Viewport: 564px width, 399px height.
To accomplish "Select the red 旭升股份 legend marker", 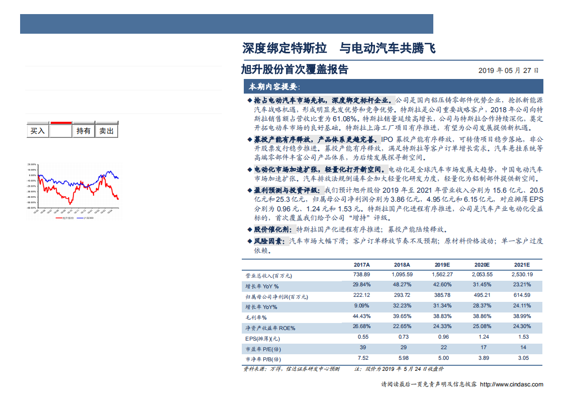I will click(59, 218).
